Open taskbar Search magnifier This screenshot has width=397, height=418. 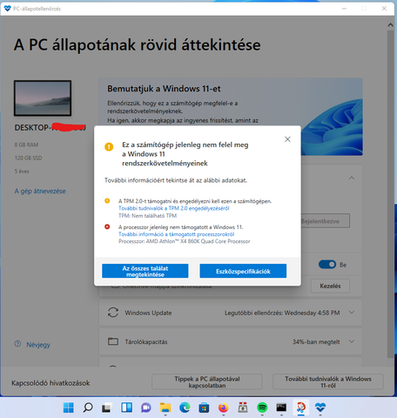pyautogui.click(x=88, y=408)
